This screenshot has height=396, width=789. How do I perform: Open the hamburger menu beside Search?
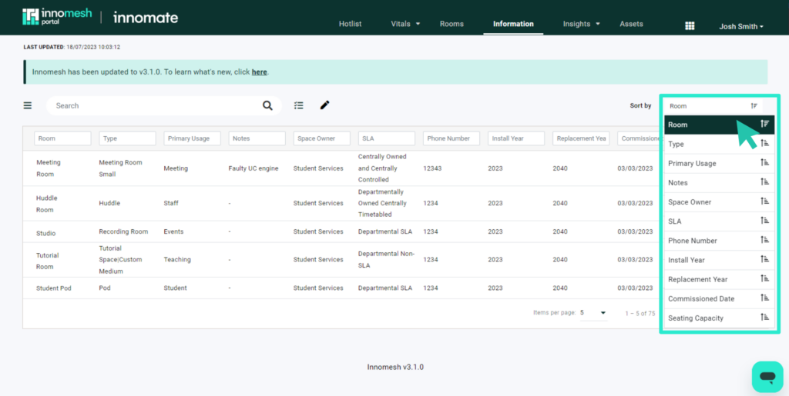point(28,105)
